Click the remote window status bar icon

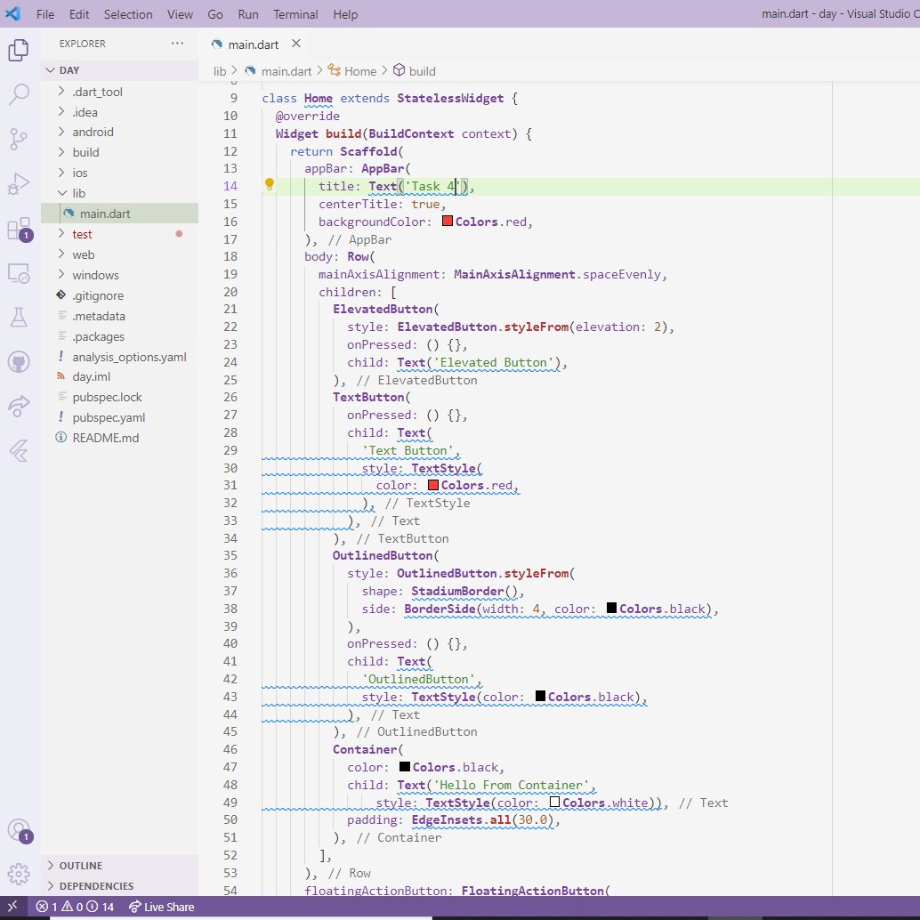[x=12, y=907]
